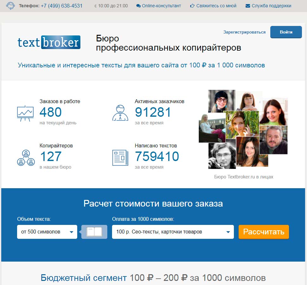Click the photo of the bearded gray-haired man
This screenshot has width=307, height=285.
click(273, 140)
